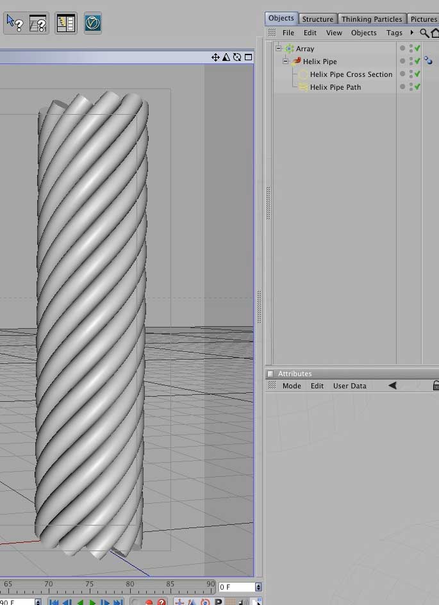439x605 pixels.
Task: Collapse the Array tree node
Action: [x=279, y=49]
